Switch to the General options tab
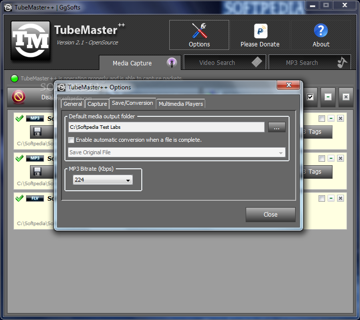This screenshot has height=320, width=360. (x=73, y=104)
